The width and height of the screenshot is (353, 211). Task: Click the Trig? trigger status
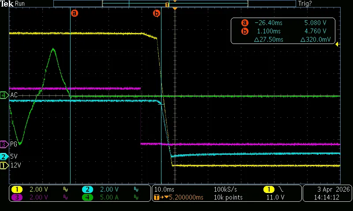pyautogui.click(x=305, y=4)
